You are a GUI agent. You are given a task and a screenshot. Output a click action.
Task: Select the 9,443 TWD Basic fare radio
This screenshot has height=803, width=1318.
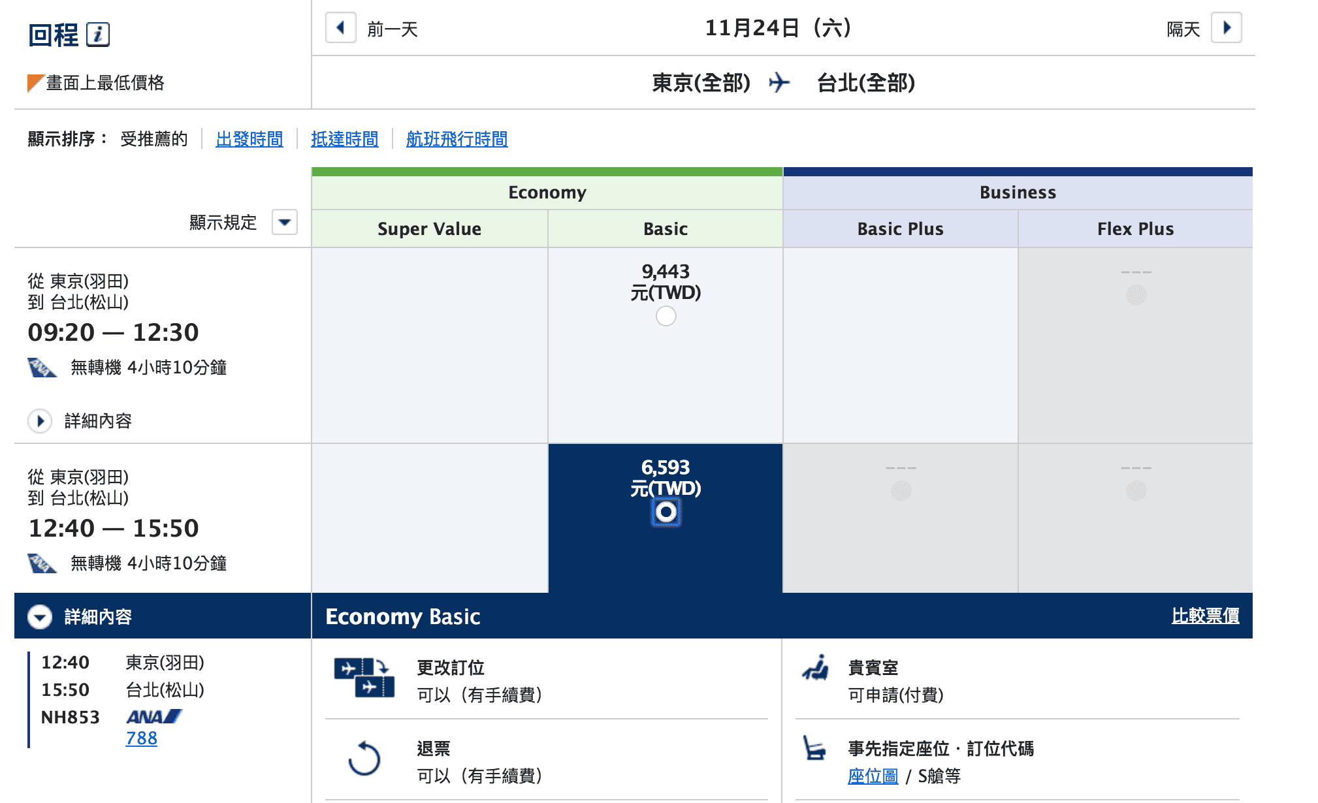(666, 316)
